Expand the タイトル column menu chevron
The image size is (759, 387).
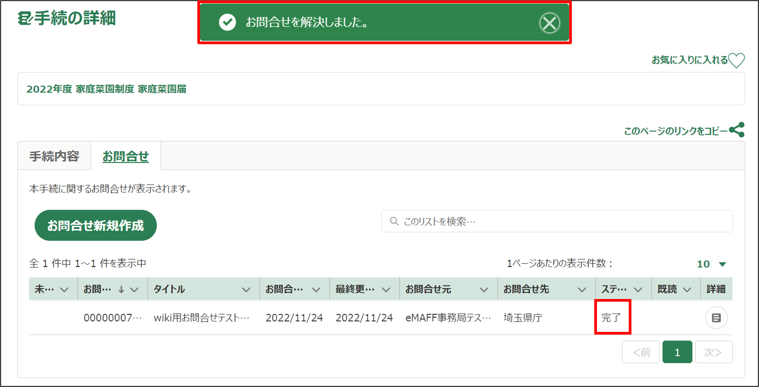click(246, 290)
